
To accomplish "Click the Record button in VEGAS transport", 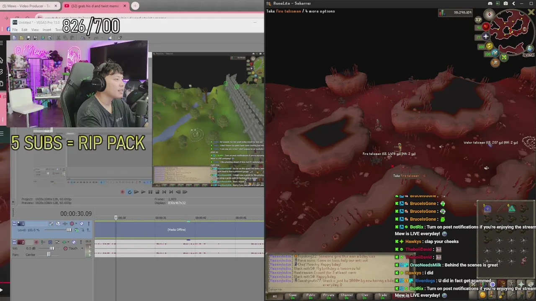I will point(123,192).
